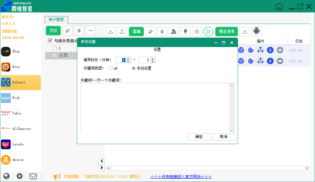Click the import download icon beside upload

coord(110,32)
